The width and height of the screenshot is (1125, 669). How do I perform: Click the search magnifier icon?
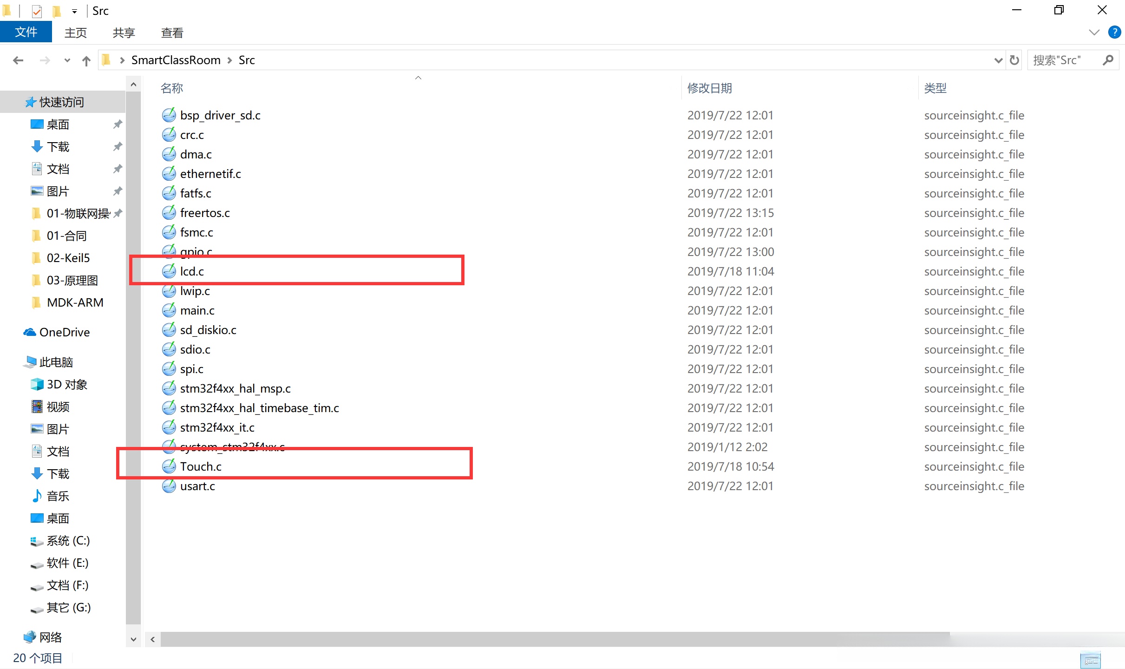(1108, 60)
